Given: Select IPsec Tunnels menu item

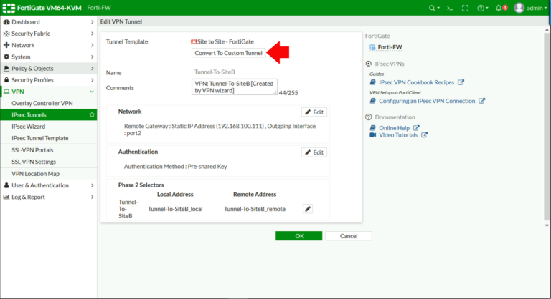Looking at the screenshot, I should (49, 114).
